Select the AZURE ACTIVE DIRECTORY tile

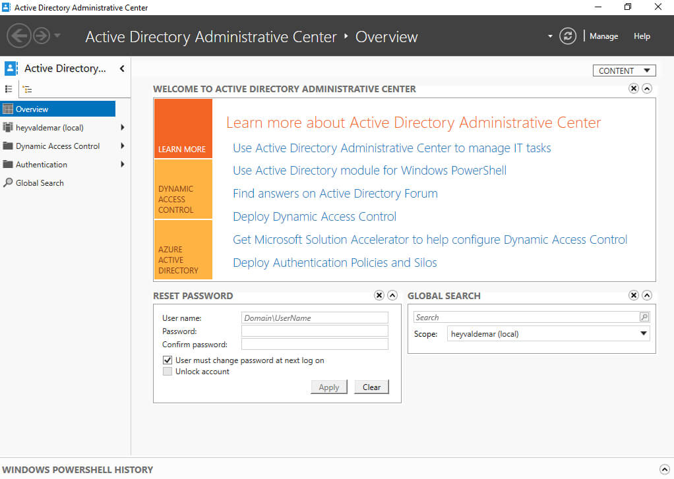183,250
